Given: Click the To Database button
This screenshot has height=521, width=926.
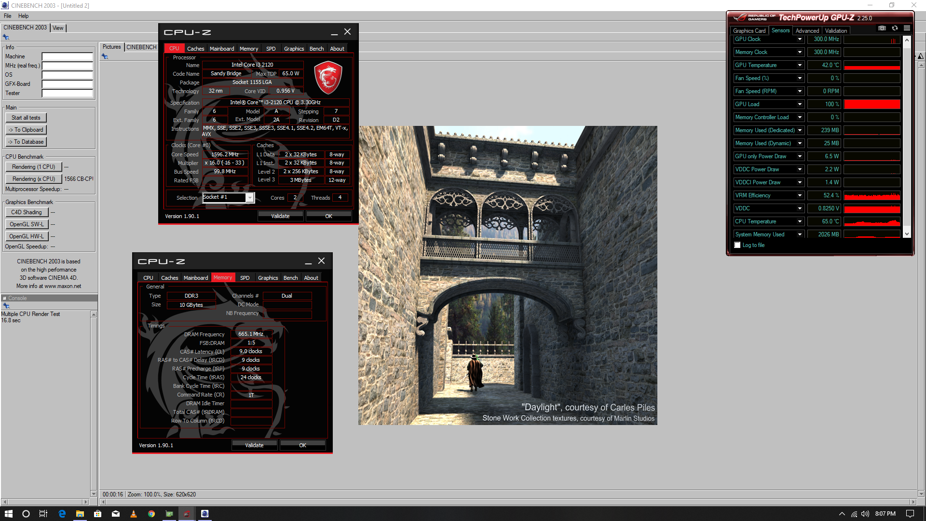Looking at the screenshot, I should coord(26,142).
